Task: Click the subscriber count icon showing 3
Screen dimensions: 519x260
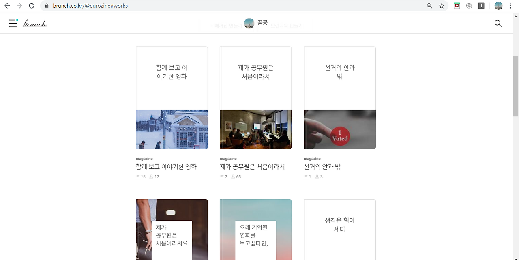Action: click(x=317, y=177)
